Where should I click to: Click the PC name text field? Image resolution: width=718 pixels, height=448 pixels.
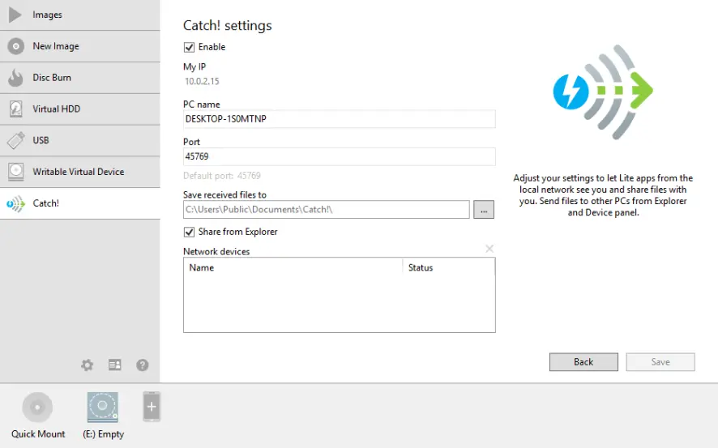click(x=339, y=119)
